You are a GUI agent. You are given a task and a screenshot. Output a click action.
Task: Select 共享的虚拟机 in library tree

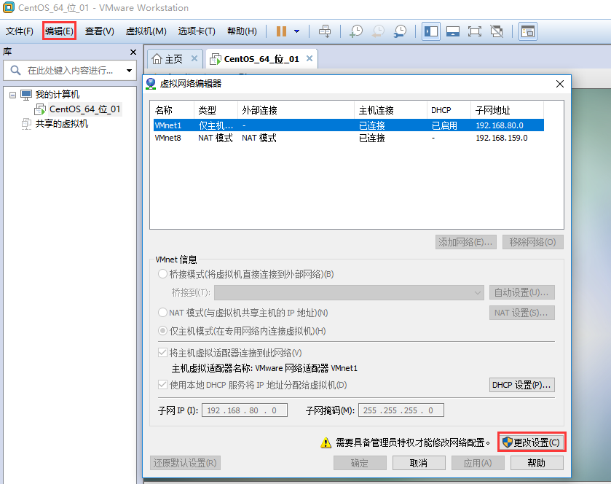pos(62,124)
